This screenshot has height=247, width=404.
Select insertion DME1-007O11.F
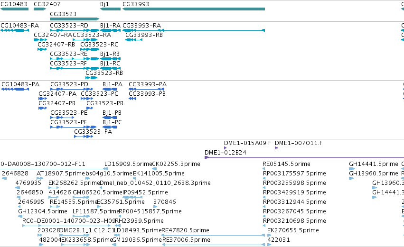pos(298,143)
